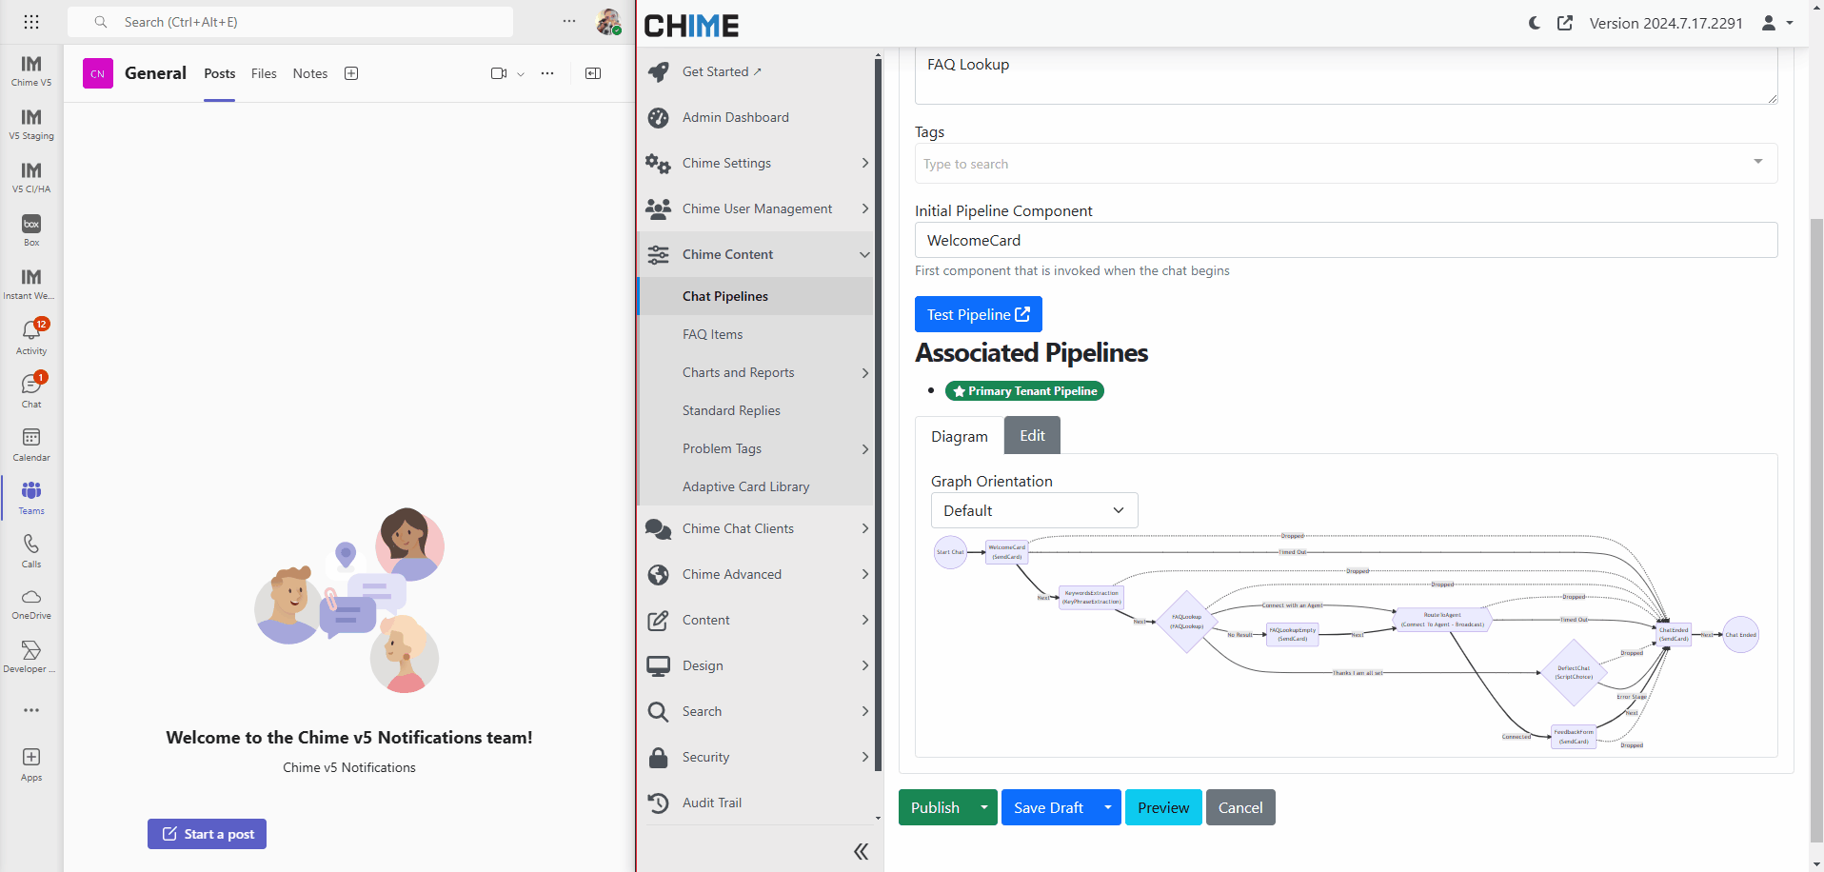Start a meeting with the video camera icon
Screen dimensions: 1824x872
tap(499, 73)
